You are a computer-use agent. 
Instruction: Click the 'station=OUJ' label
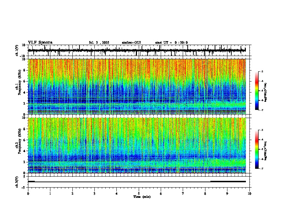(131, 43)
